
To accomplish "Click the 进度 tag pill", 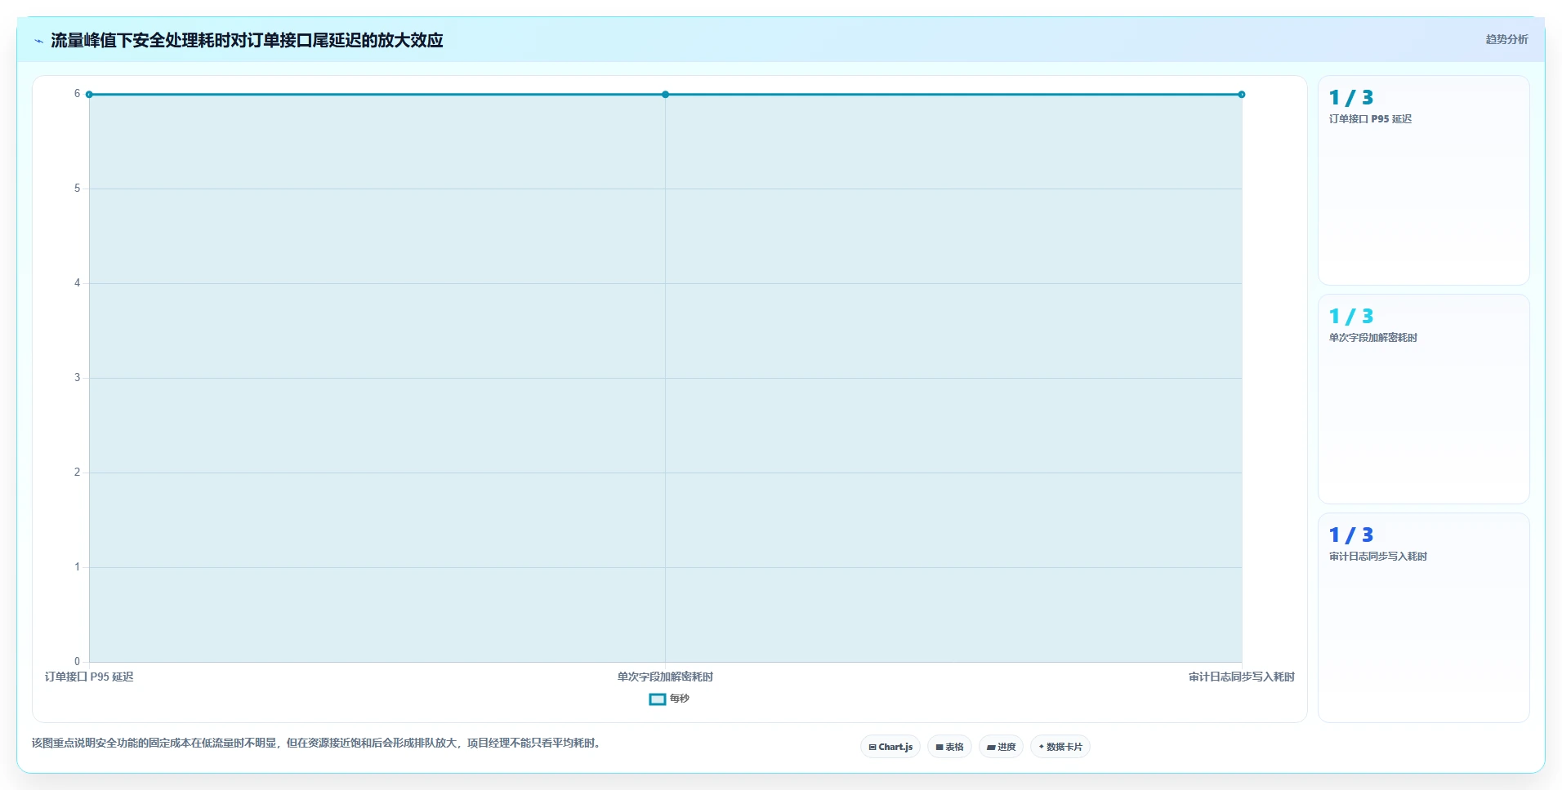I will [x=1001, y=747].
